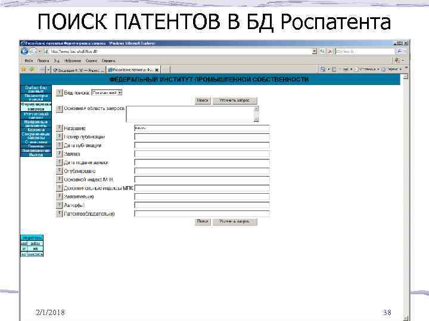Click the 'or' operator link
429x321 pixels.
24,248
